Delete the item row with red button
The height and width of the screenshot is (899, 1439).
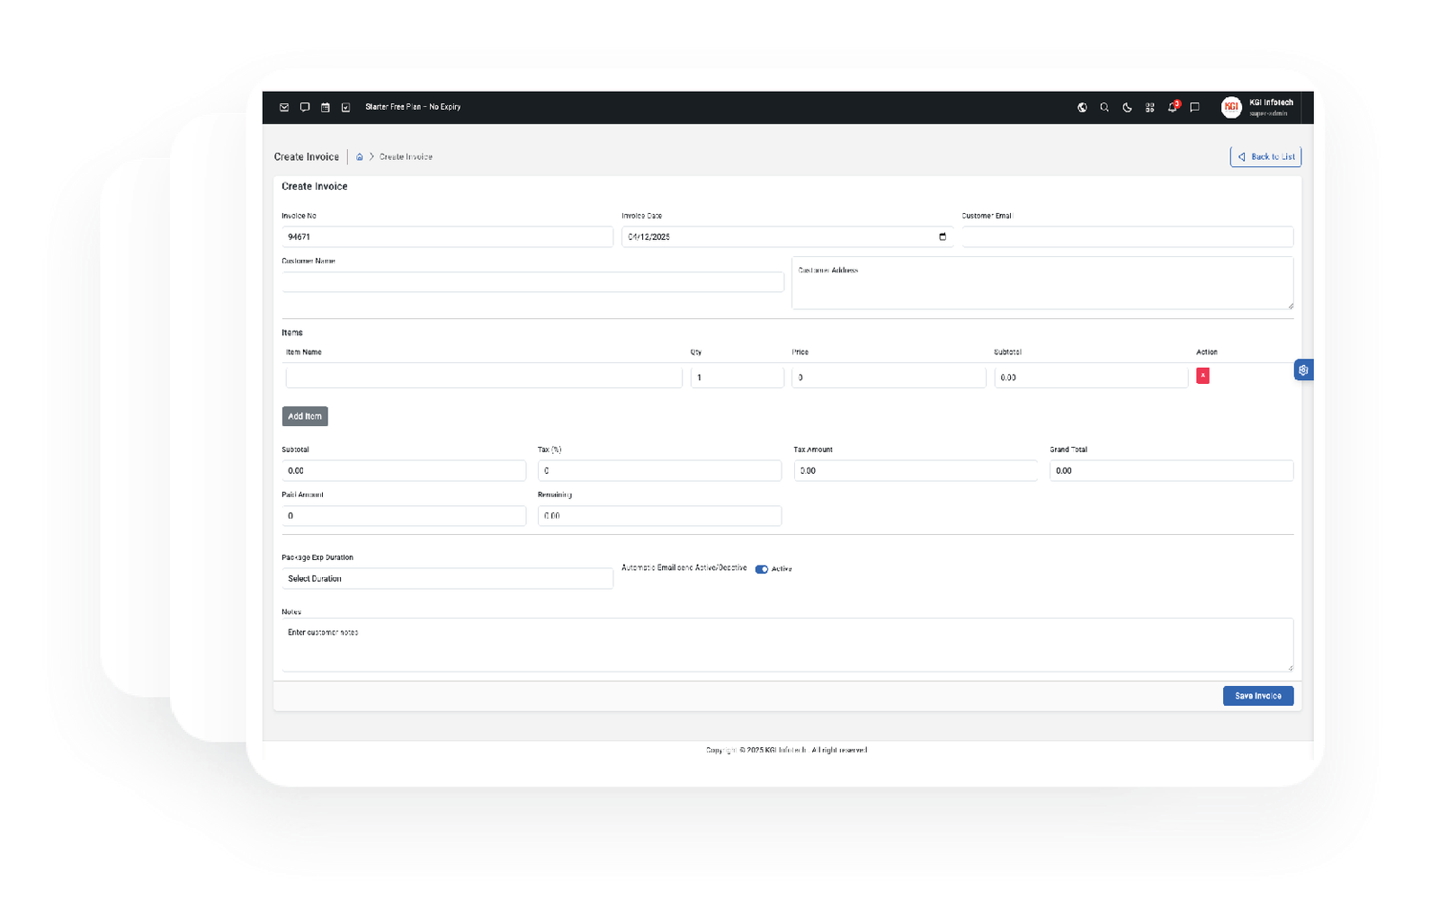[x=1202, y=376]
